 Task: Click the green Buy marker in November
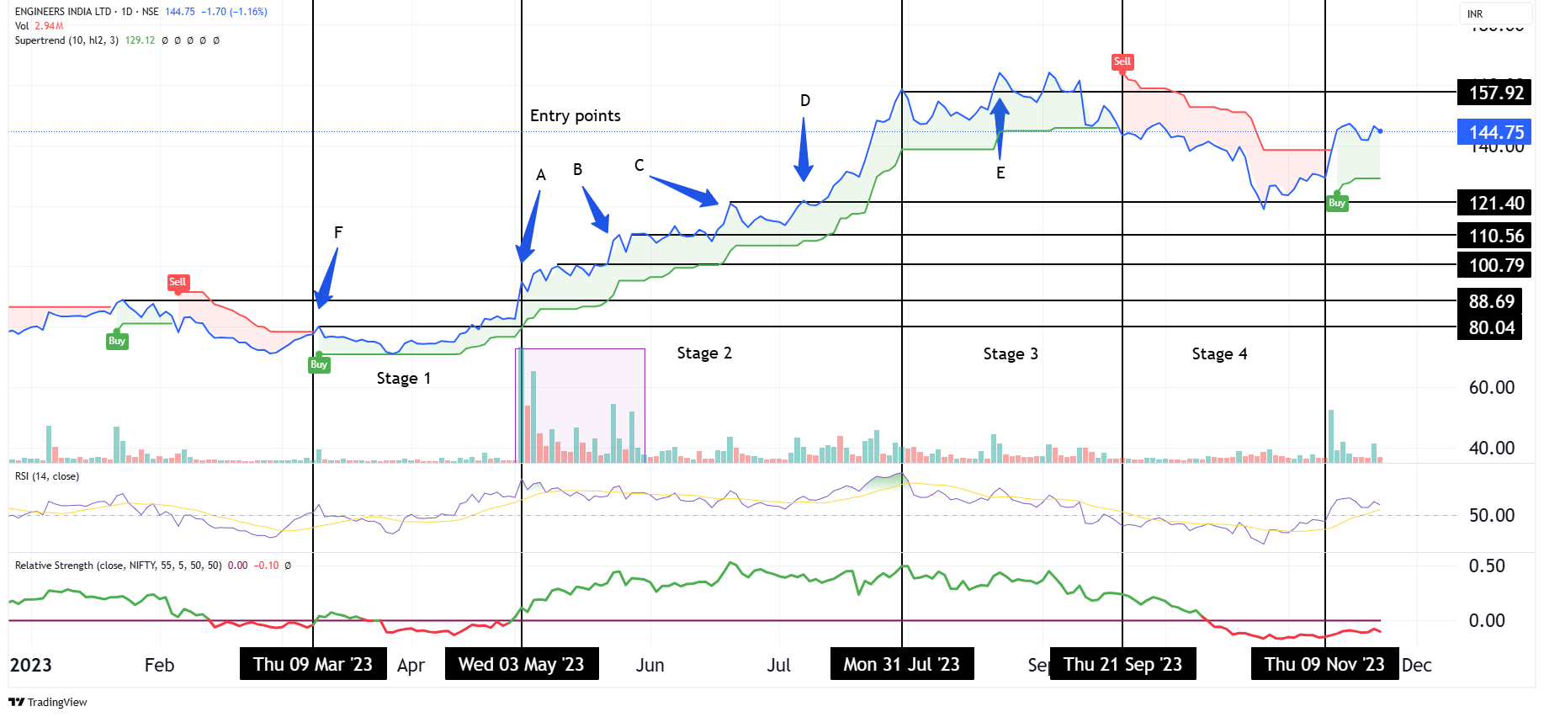pos(1337,203)
